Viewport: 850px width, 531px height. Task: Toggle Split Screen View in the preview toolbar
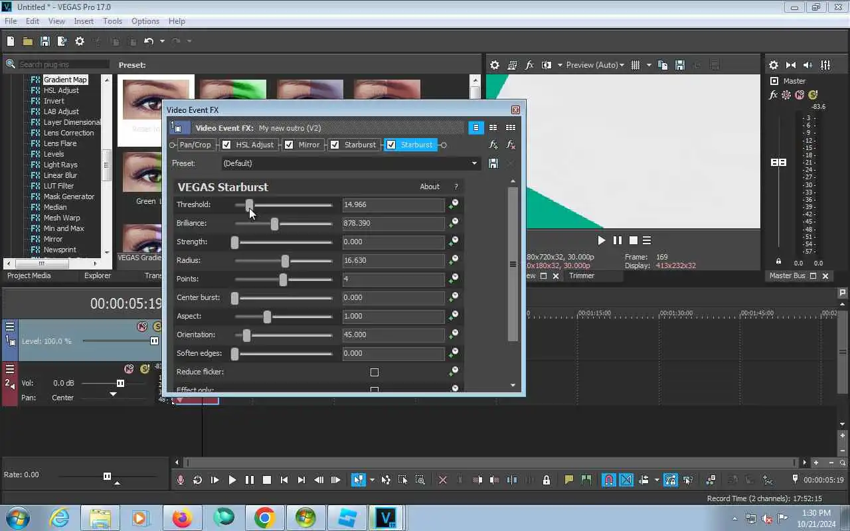[x=547, y=65]
